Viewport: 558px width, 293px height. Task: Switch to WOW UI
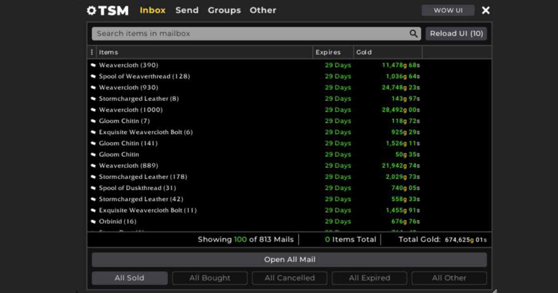click(448, 10)
